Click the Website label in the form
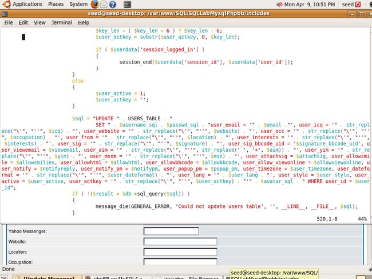This screenshot has height=279, width=372. [x=17, y=242]
